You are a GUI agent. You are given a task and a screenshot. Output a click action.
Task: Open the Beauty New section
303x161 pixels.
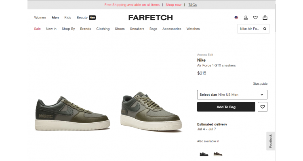[86, 18]
